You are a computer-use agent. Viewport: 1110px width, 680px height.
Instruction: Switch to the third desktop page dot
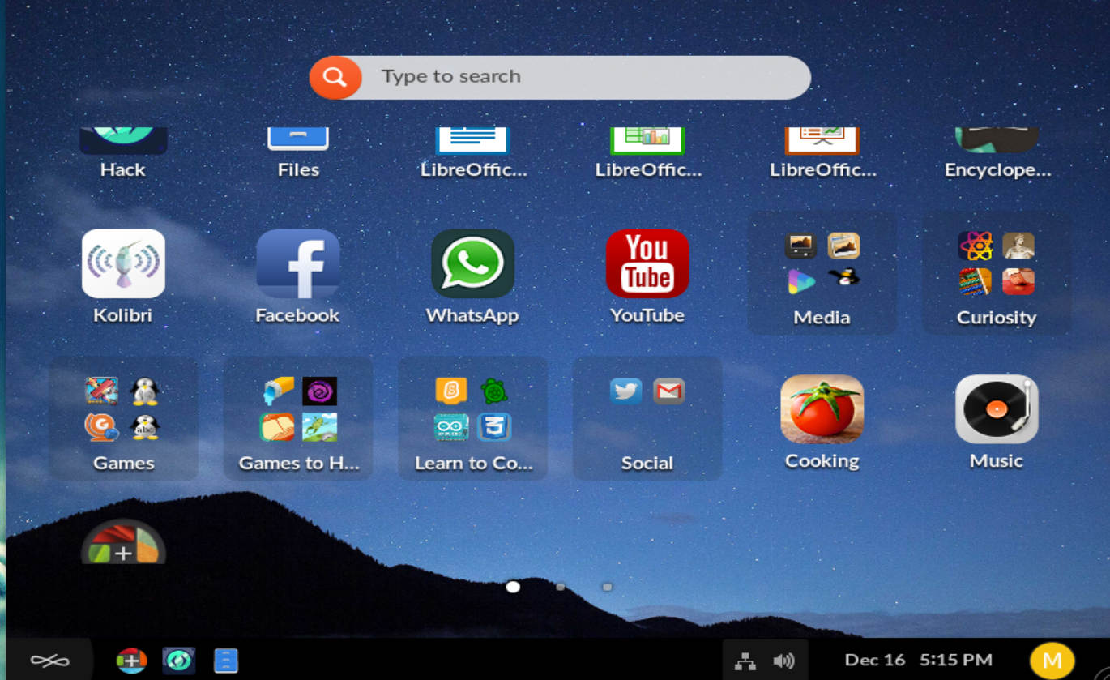607,587
